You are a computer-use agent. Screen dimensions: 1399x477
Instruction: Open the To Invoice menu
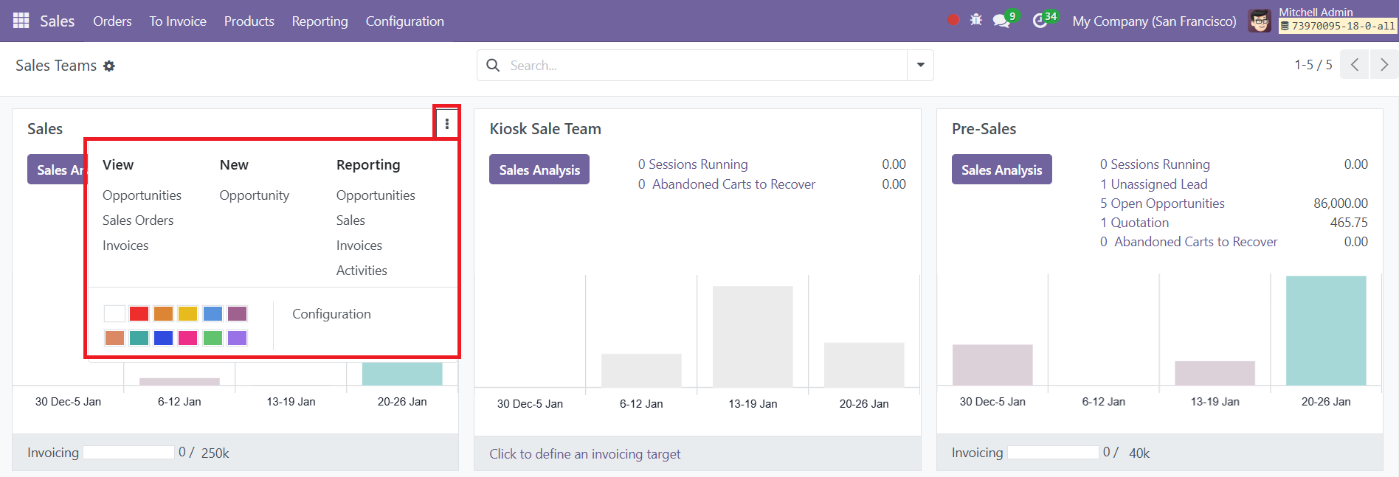click(178, 21)
